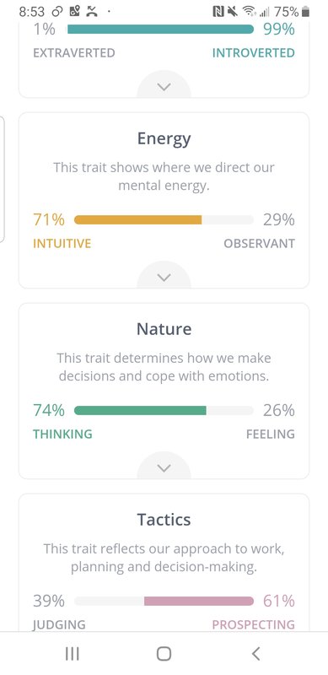Tap the Android home button icon
This screenshot has height=675, width=328.
pyautogui.click(x=164, y=653)
